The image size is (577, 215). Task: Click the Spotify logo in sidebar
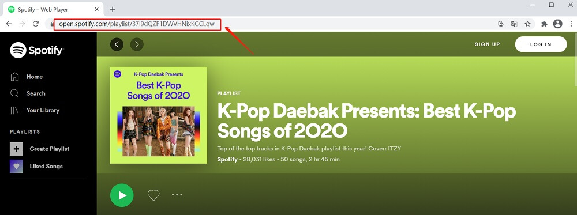[x=36, y=50]
